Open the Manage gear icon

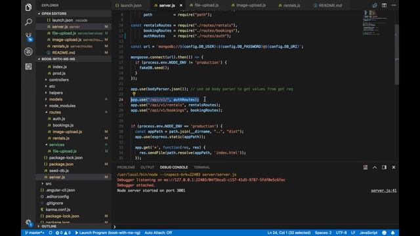tap(28, 222)
